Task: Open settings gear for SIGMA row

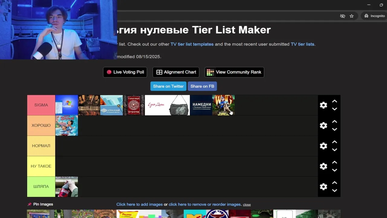Action: point(324,105)
